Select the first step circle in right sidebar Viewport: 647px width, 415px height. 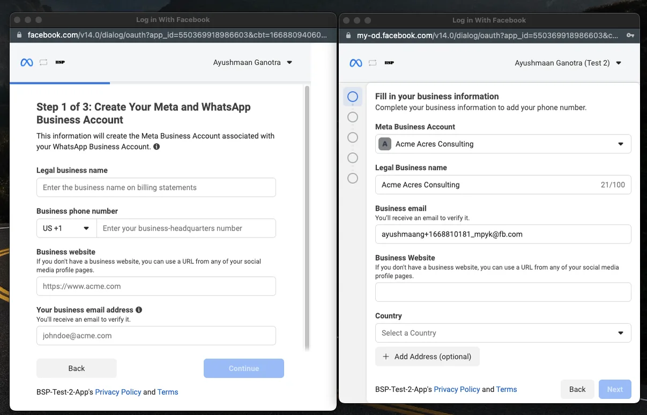[353, 97]
